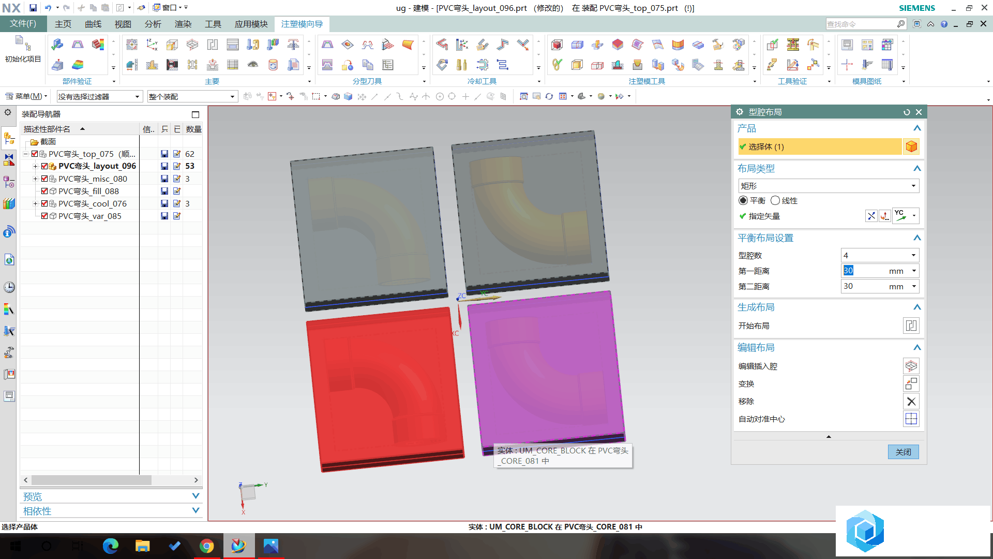
Task: Select the 平衡 (Balanced) radio button
Action: 743,200
